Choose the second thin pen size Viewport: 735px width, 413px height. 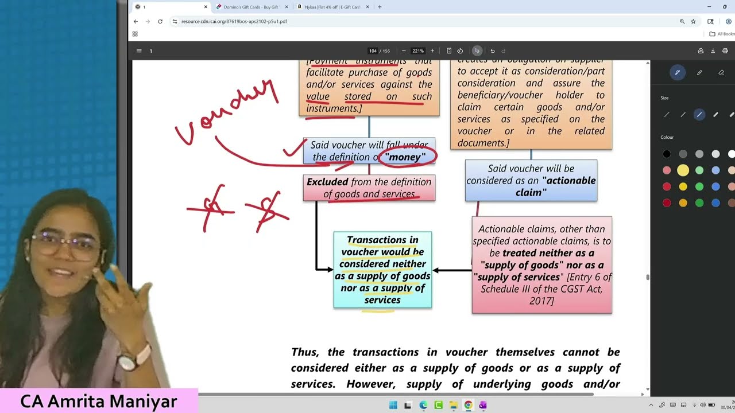[683, 115]
